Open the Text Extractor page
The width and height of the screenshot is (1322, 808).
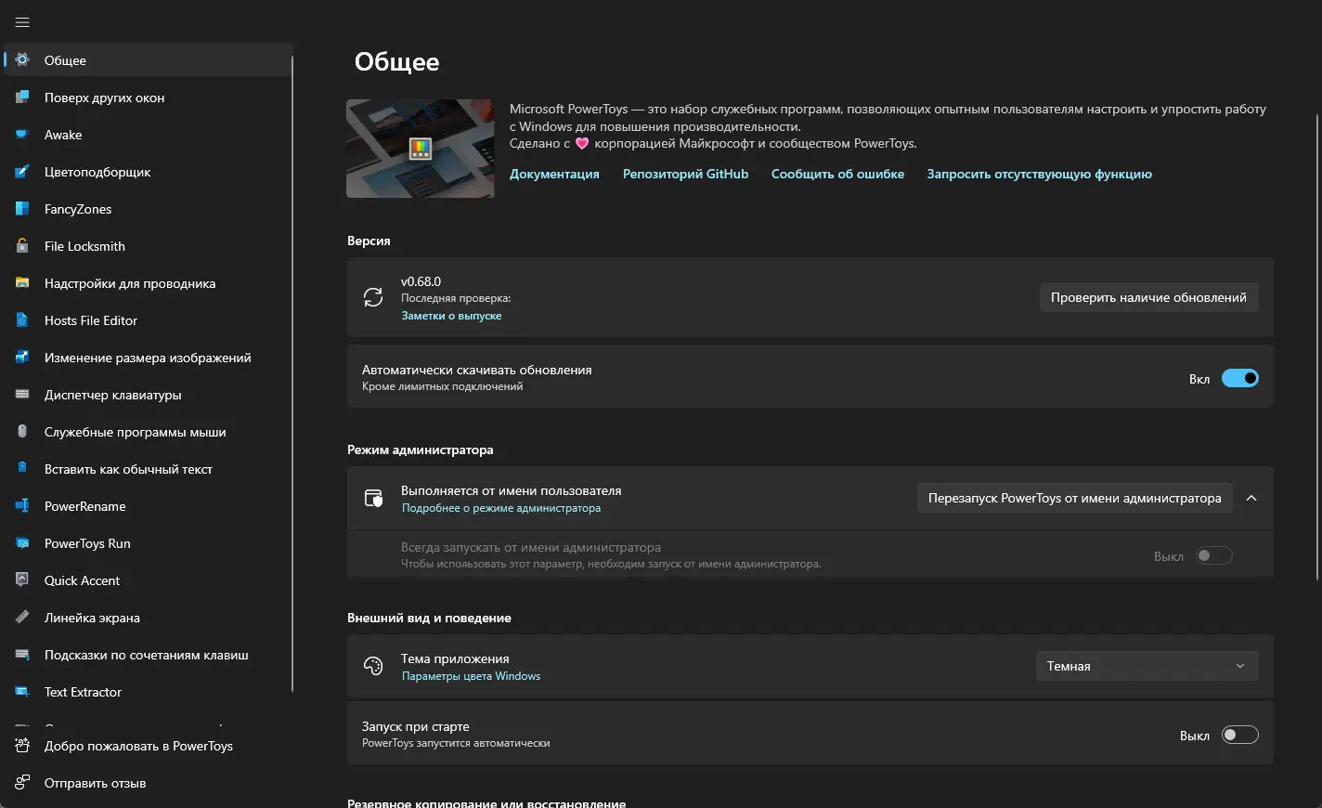tap(149, 692)
